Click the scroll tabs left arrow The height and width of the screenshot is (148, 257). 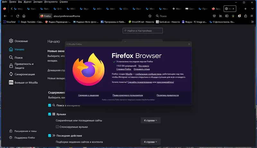(x=12, y=9)
